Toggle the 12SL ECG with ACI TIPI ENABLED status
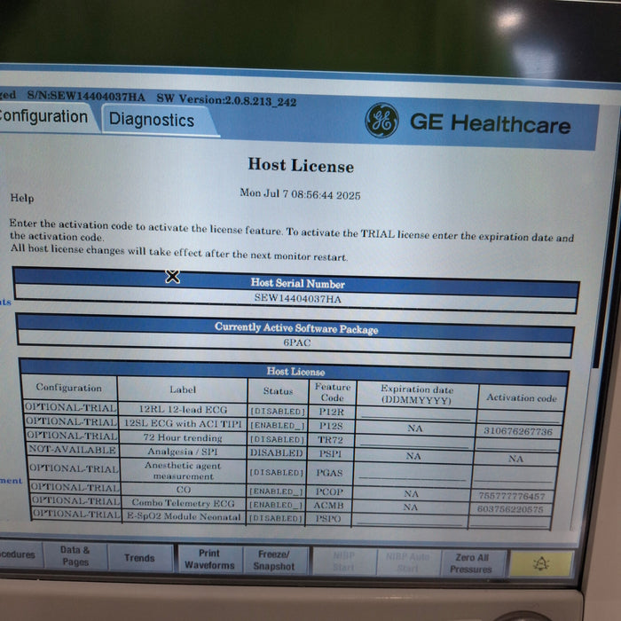This screenshot has height=621, width=621. click(277, 425)
